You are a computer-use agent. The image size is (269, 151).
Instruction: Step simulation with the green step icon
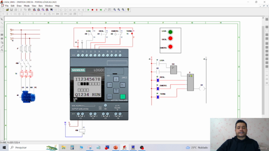101,10
